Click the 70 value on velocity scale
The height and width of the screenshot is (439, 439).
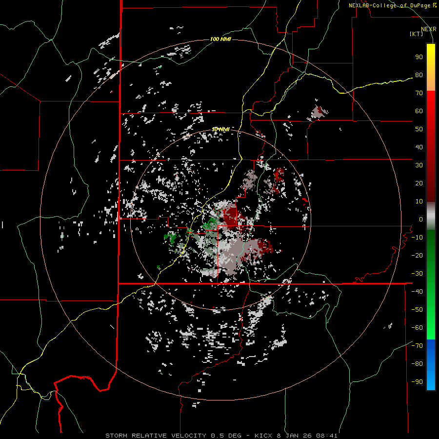click(419, 93)
